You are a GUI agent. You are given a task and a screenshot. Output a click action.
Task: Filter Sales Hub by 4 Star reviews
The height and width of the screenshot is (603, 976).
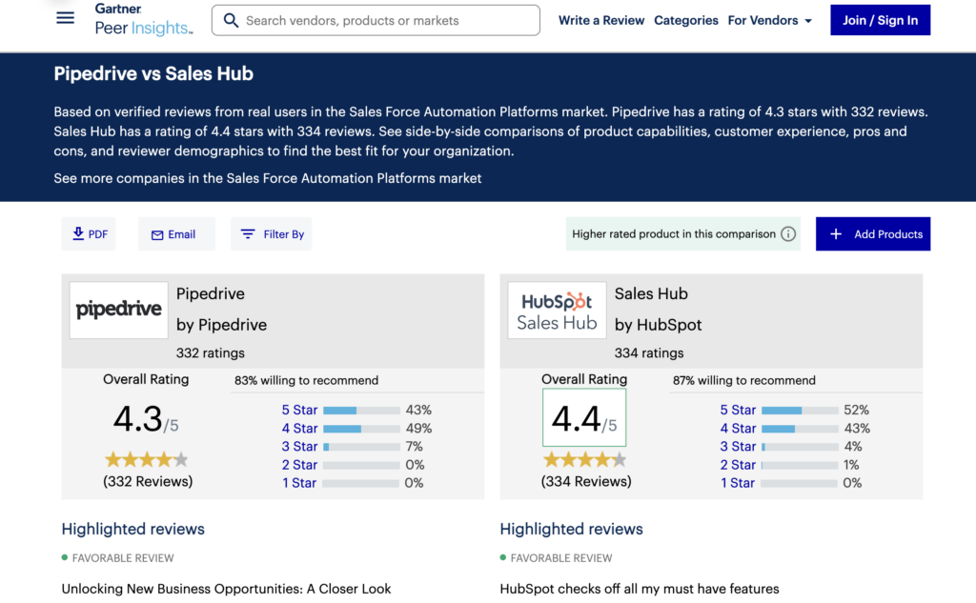pos(738,428)
